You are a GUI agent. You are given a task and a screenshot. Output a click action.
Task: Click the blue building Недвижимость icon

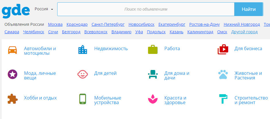(83, 50)
